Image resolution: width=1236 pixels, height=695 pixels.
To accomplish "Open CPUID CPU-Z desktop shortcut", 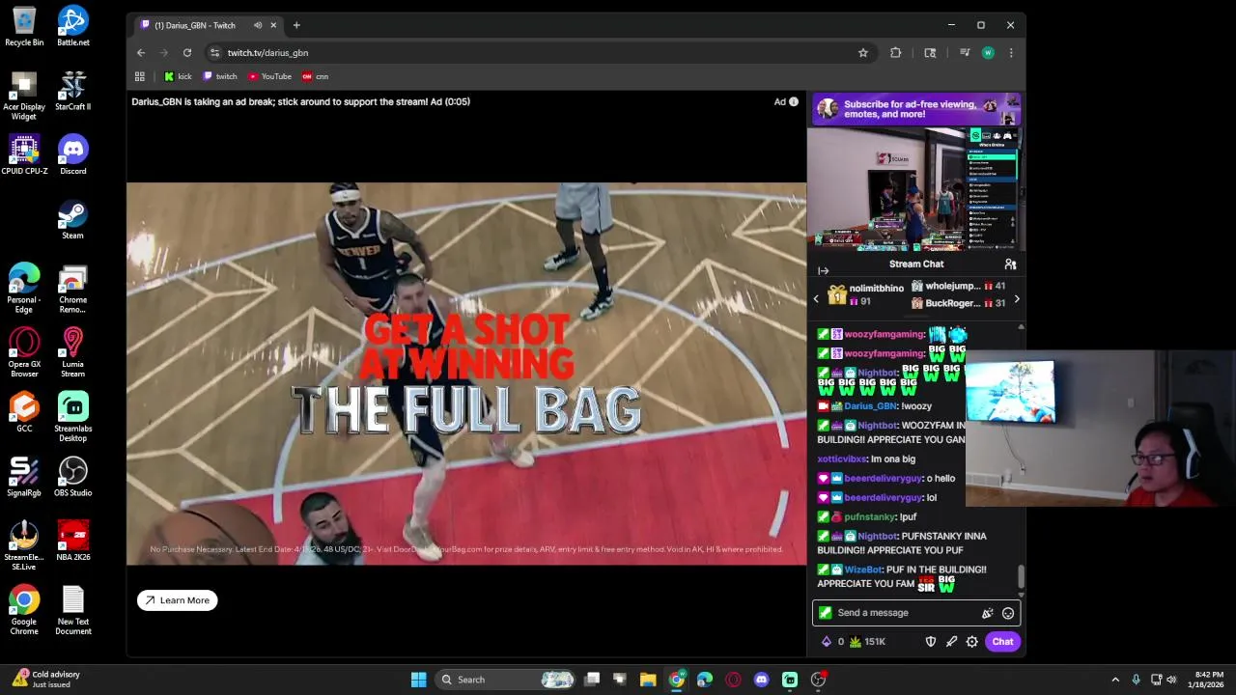I will [x=24, y=155].
